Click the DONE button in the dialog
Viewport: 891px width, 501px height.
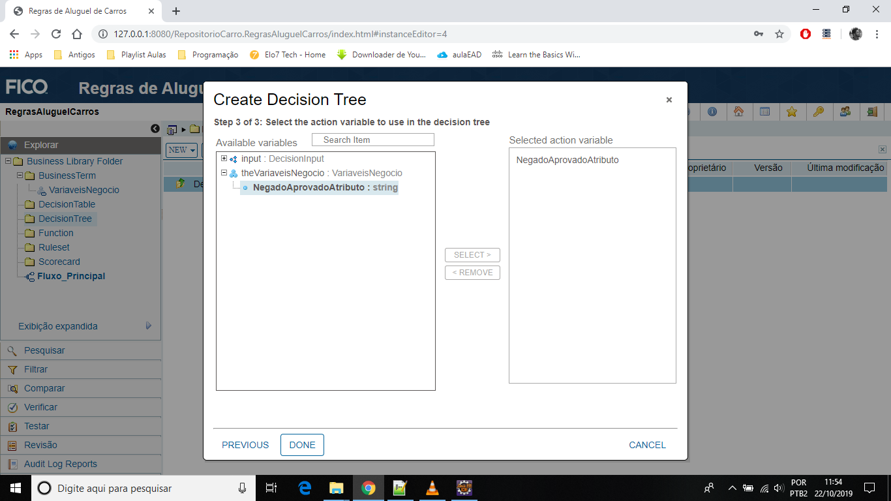click(x=302, y=444)
